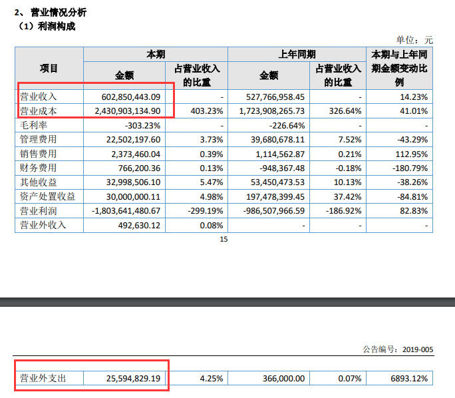Click the amount 492,630.12
The height and width of the screenshot is (398, 455).
pyautogui.click(x=139, y=225)
